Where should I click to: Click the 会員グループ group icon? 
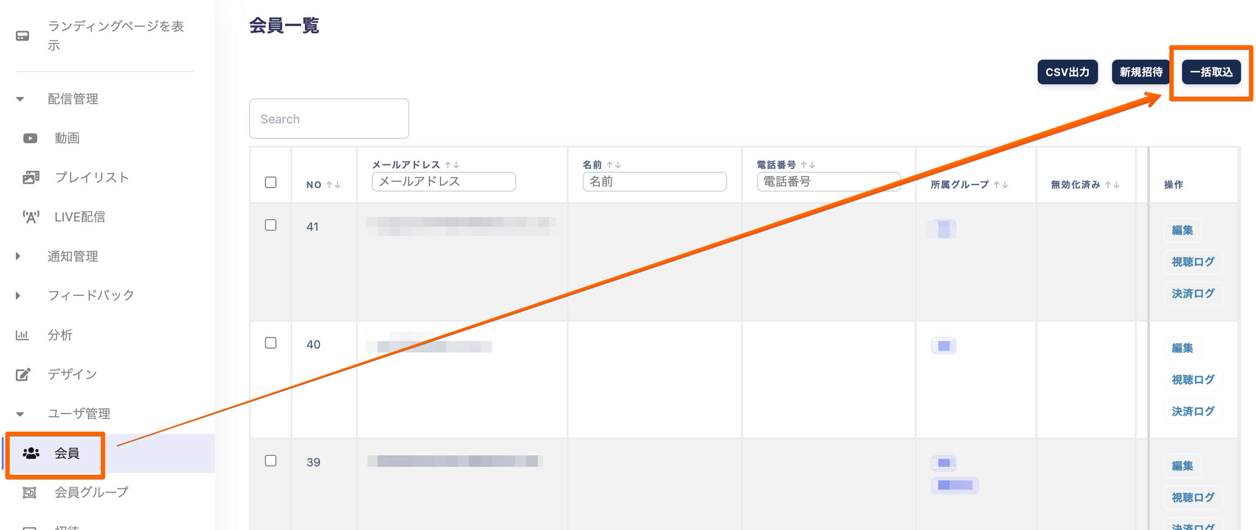(x=29, y=493)
